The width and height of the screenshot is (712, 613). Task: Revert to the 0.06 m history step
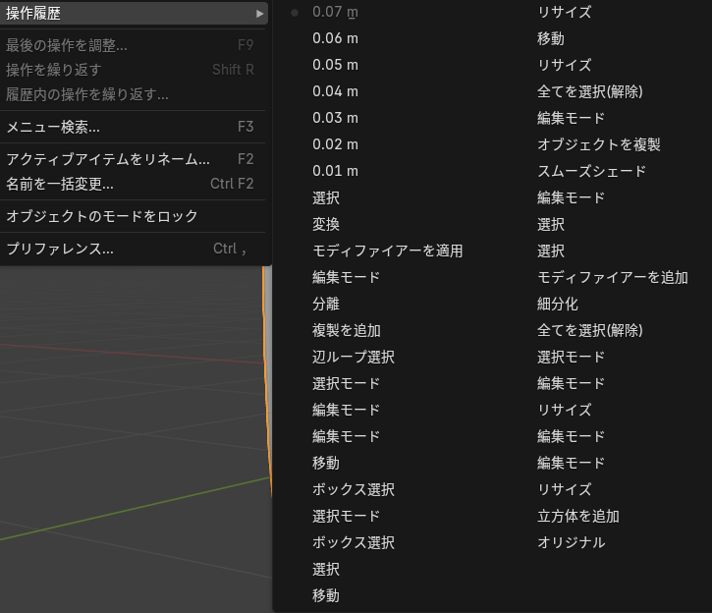(x=335, y=38)
